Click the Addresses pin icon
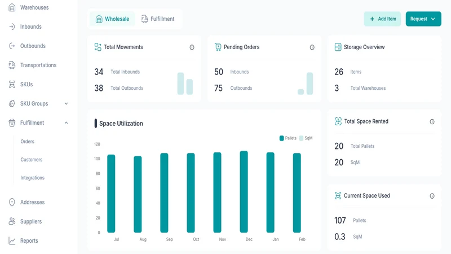Screen dimensions: 451x254 tap(12, 202)
